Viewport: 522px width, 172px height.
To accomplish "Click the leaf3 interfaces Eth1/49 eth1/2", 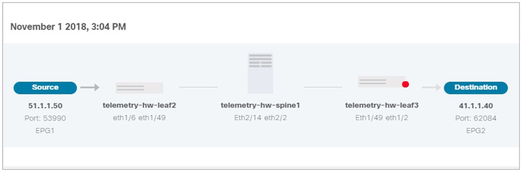I will click(382, 118).
